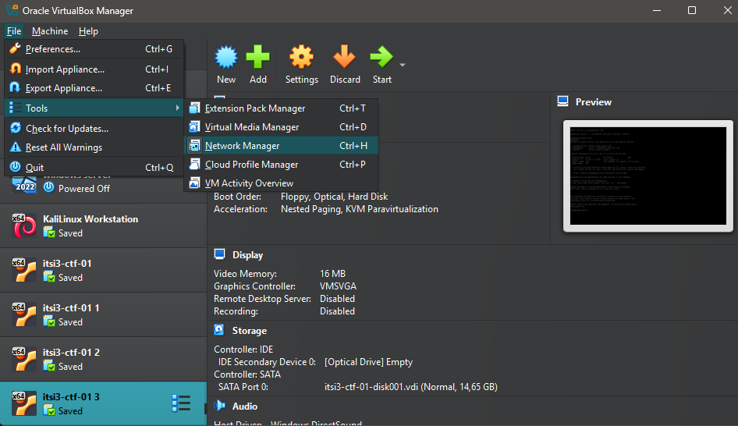This screenshot has height=426, width=738.
Task: Click the Remote Desktop Server Disabled value
Action: pos(338,299)
